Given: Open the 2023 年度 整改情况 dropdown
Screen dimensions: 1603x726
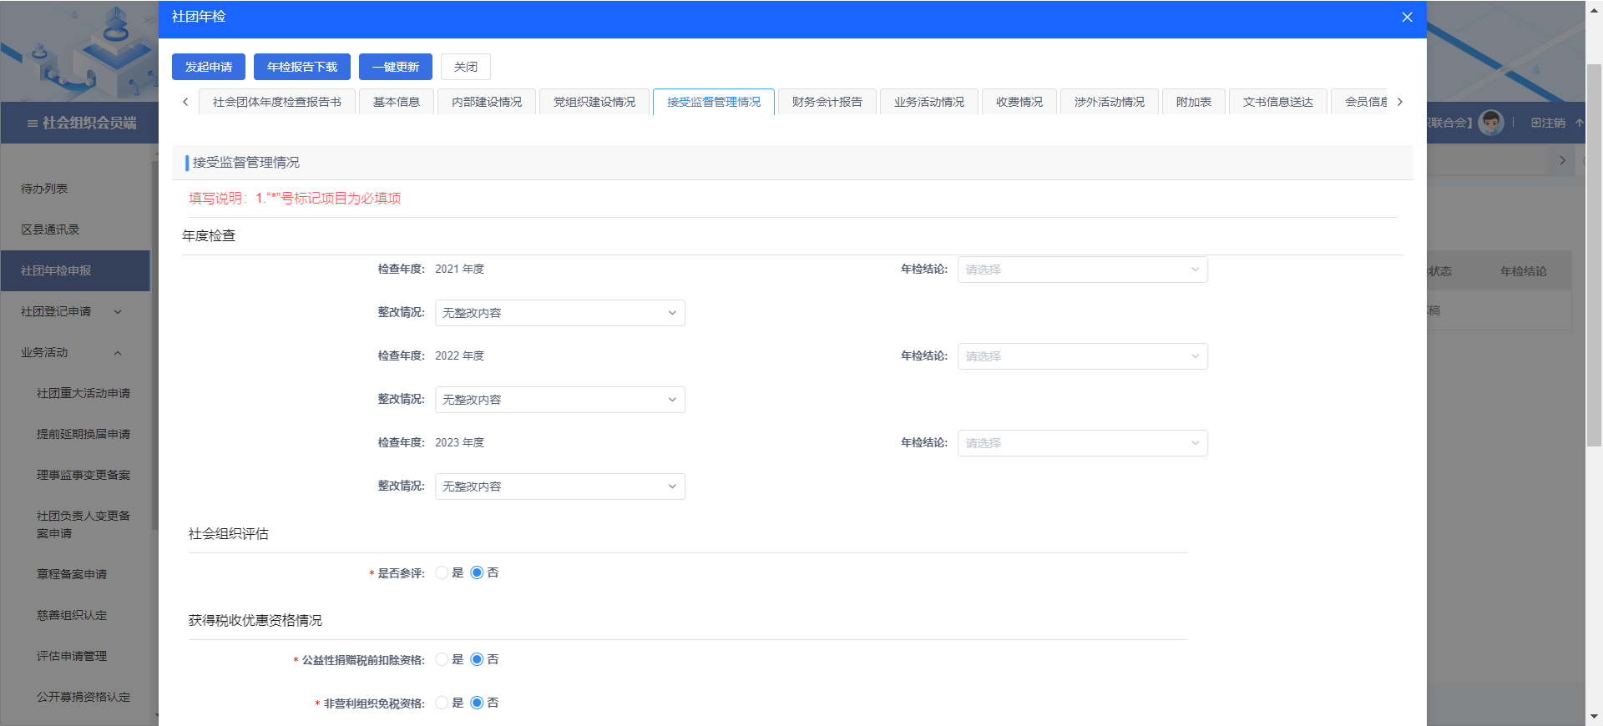Looking at the screenshot, I should [559, 487].
